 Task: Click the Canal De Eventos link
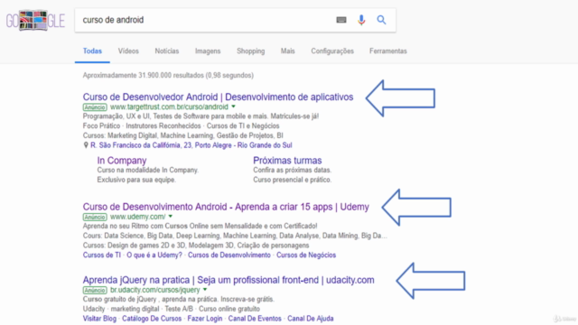coord(255,319)
